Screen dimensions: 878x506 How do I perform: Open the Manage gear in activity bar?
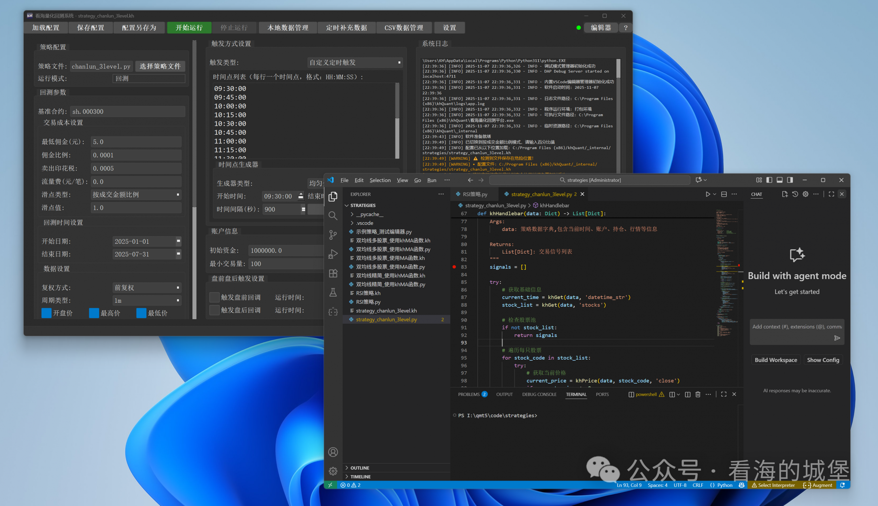[333, 471]
